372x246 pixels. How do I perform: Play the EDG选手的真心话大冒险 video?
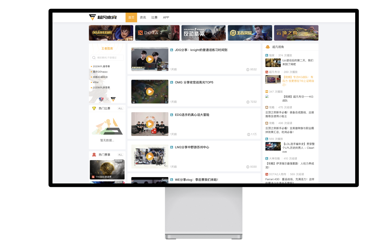coord(150,124)
